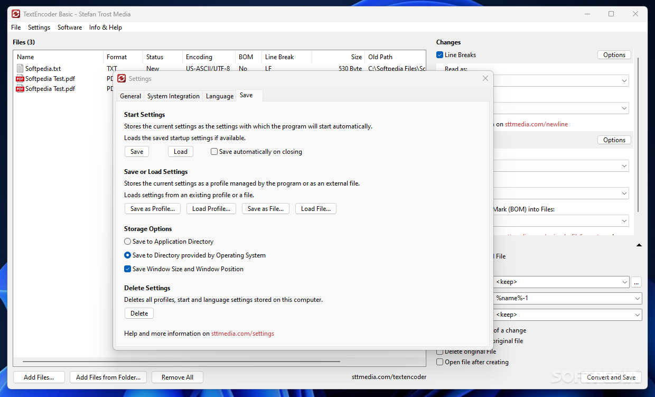Click Load under Start Settings
The height and width of the screenshot is (397, 655).
tap(181, 152)
